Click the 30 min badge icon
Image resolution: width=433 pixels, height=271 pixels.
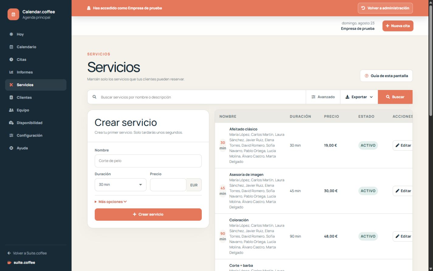pos(223,145)
